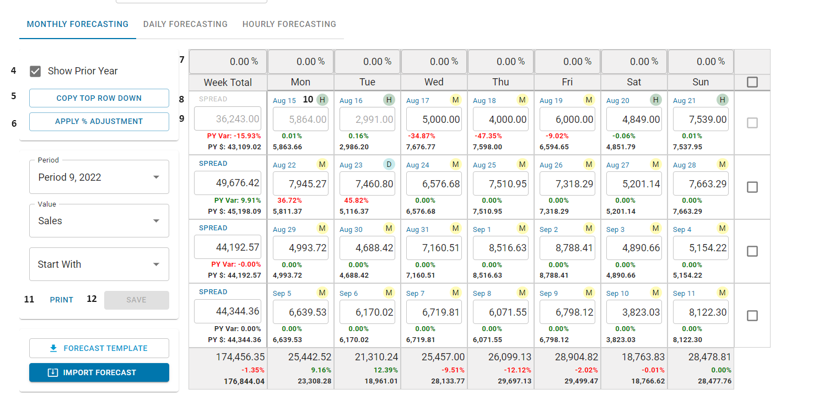Click the M badge on Sep 5
This screenshot has height=411, width=813.
click(x=322, y=293)
